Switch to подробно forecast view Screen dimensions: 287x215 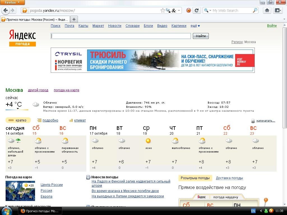(x=50, y=120)
